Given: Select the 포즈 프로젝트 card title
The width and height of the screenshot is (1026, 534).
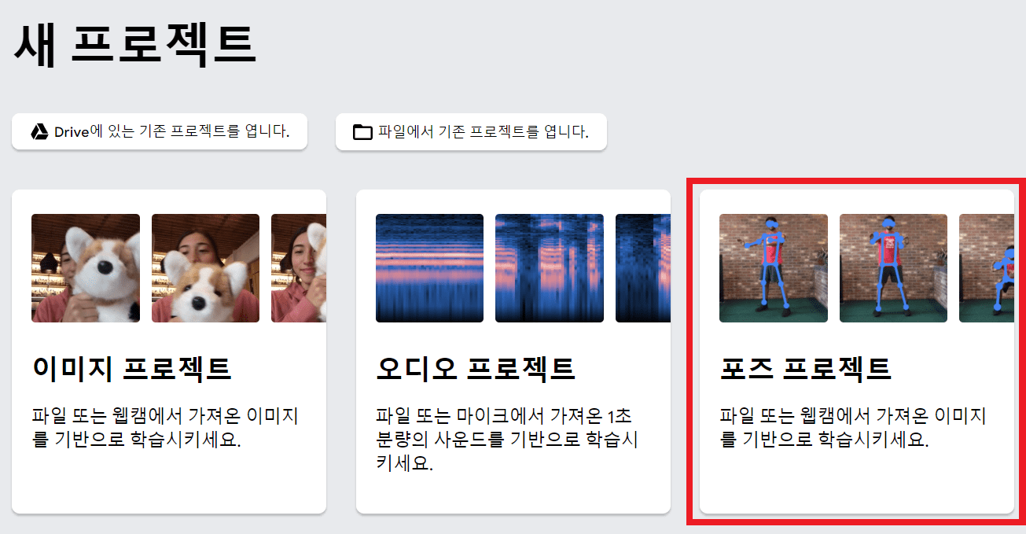Looking at the screenshot, I should pos(806,367).
